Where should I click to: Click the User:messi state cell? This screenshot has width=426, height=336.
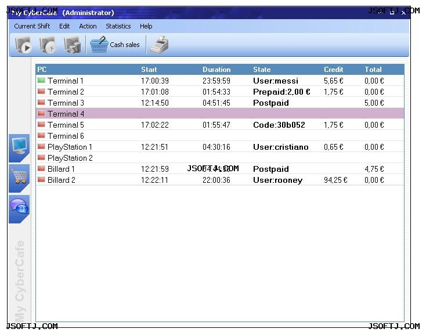(276, 81)
